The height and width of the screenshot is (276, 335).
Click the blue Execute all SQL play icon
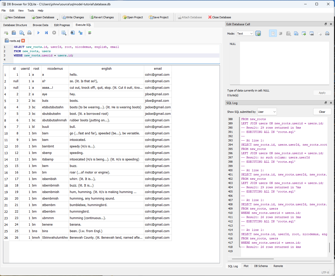pos(38,33)
